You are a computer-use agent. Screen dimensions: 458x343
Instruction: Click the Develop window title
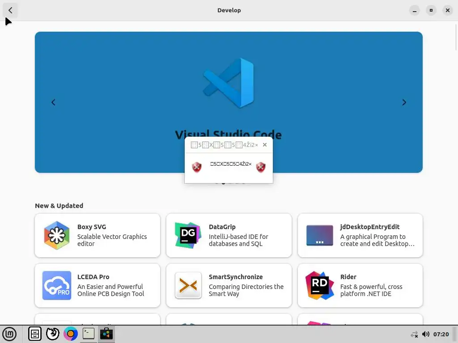click(x=229, y=10)
